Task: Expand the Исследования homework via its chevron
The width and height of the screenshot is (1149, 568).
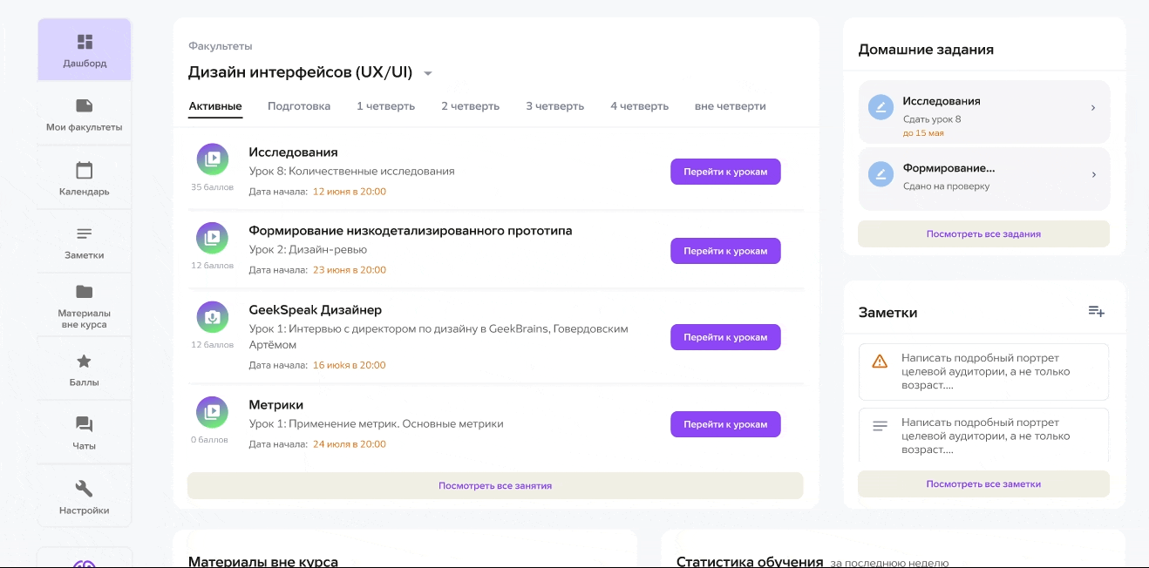Action: 1093,107
